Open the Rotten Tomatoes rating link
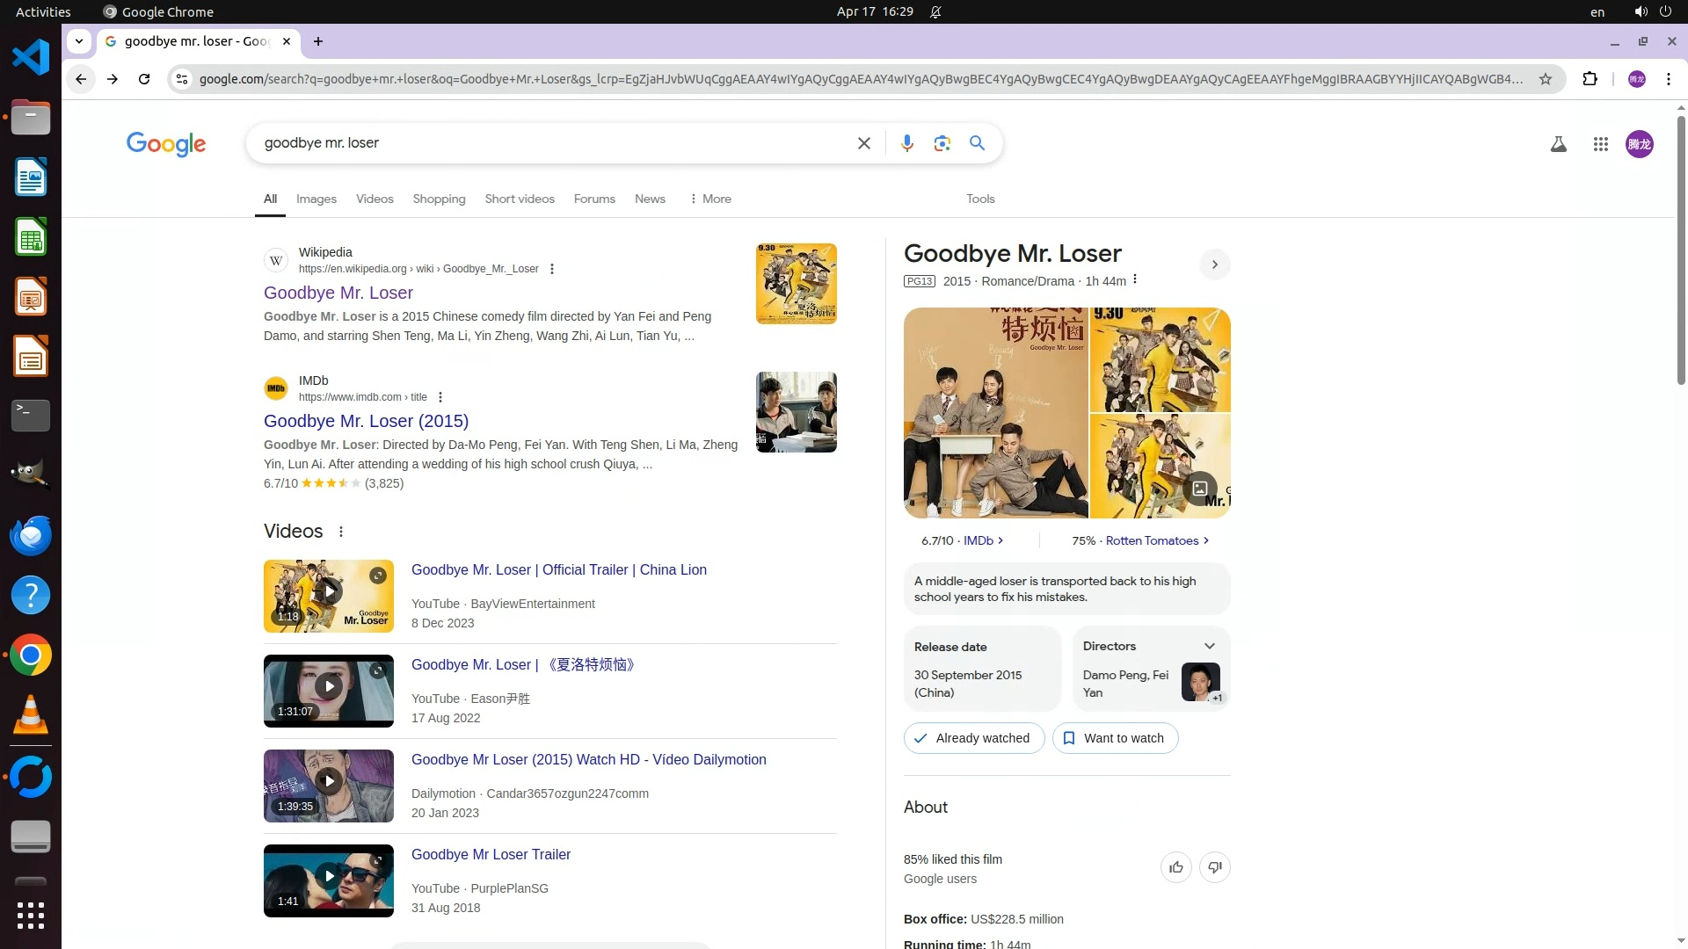1688x949 pixels. tap(1151, 540)
